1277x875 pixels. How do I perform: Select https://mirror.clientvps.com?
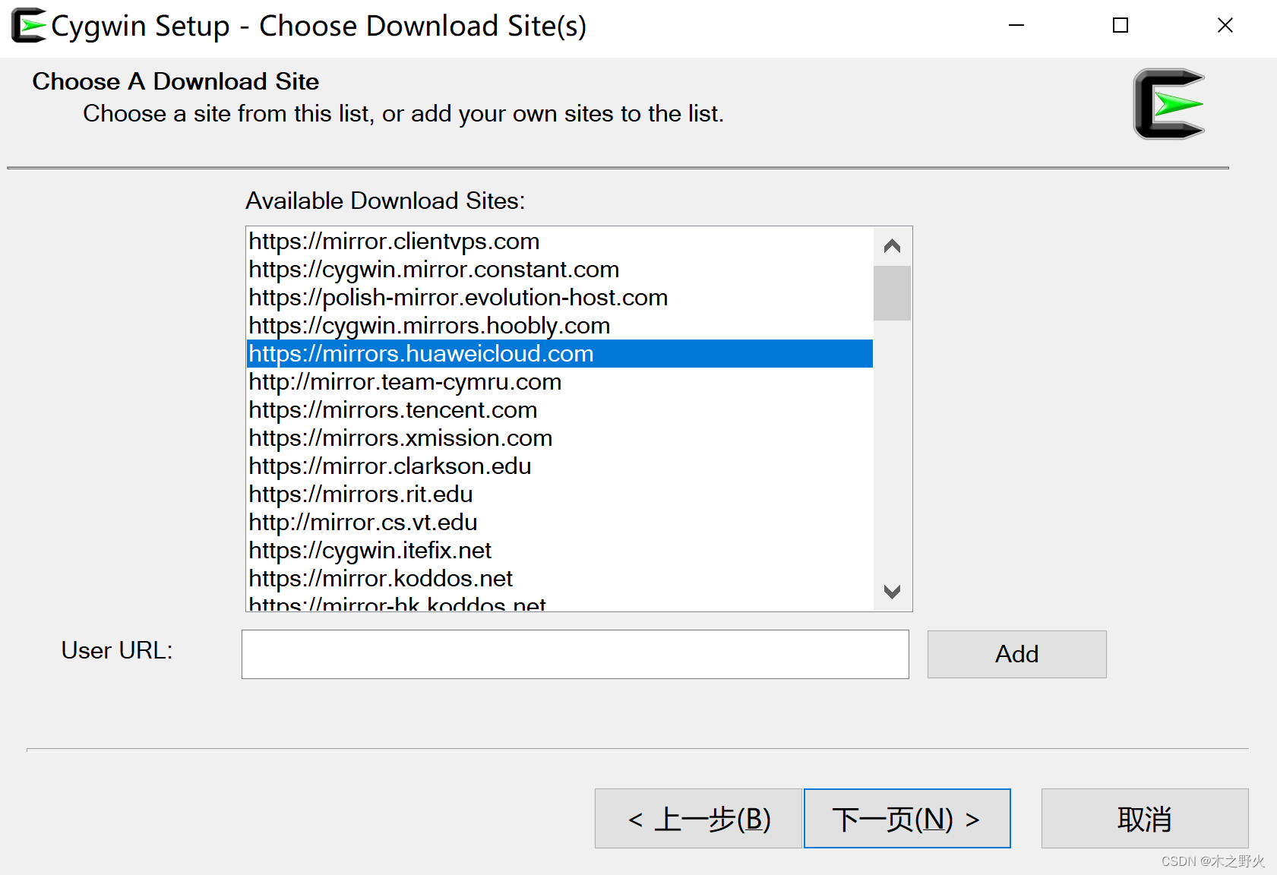pos(560,242)
